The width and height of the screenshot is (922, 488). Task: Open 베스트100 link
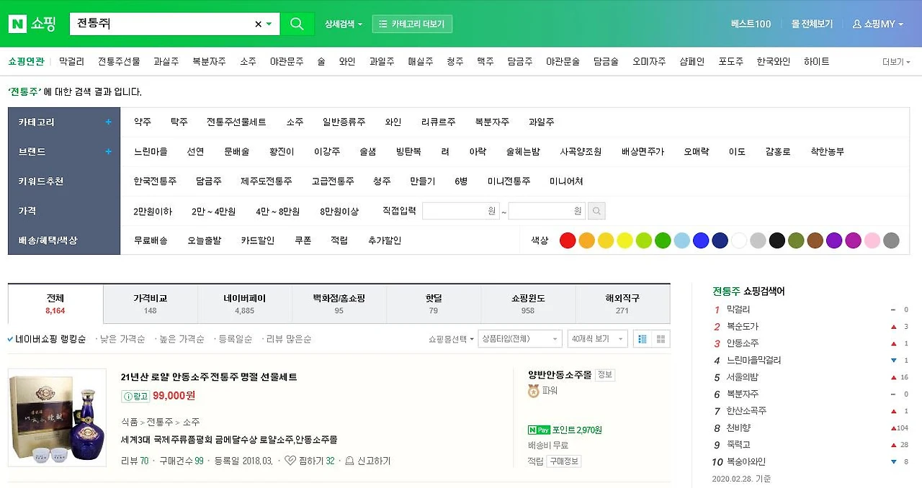click(x=751, y=24)
